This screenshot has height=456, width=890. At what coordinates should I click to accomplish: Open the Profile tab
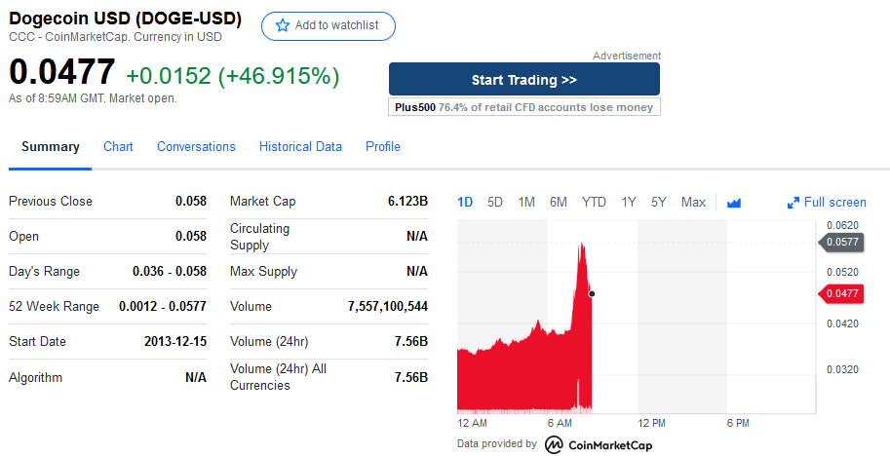click(x=382, y=146)
